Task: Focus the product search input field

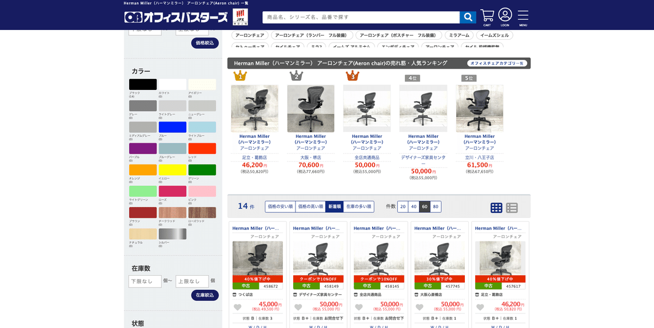Action: click(361, 17)
